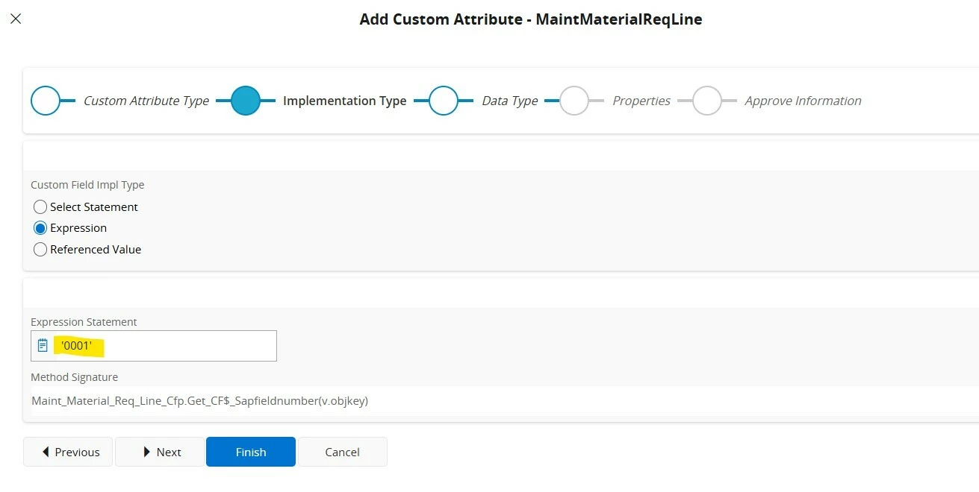Click the Previous button's left arrow icon

[x=46, y=452]
